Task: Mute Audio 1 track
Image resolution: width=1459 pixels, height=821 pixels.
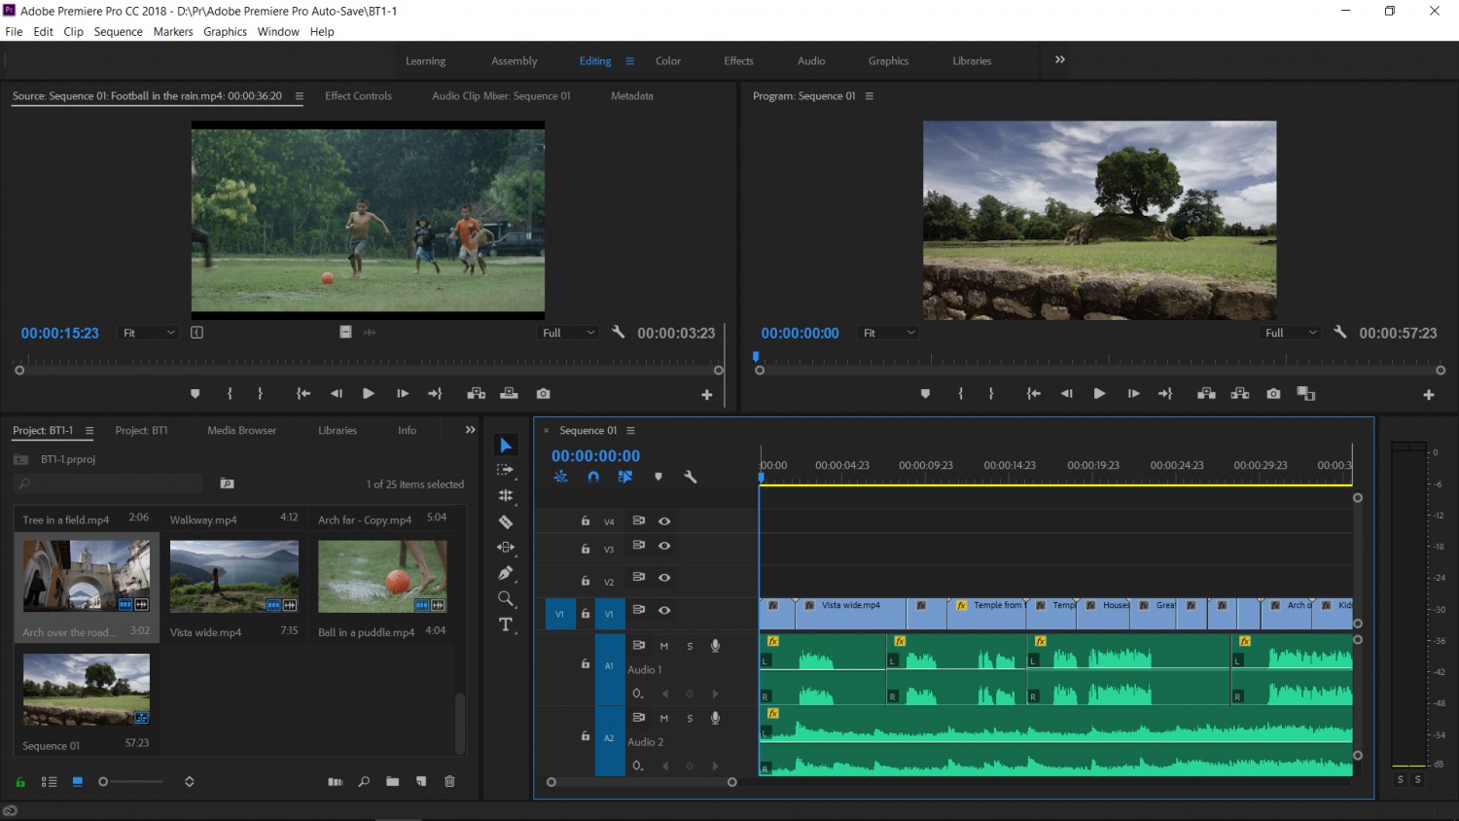Action: tap(664, 646)
